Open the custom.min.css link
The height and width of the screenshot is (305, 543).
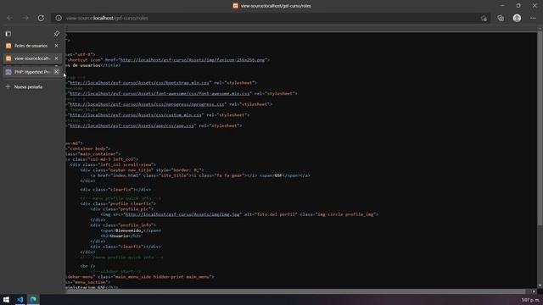136,115
